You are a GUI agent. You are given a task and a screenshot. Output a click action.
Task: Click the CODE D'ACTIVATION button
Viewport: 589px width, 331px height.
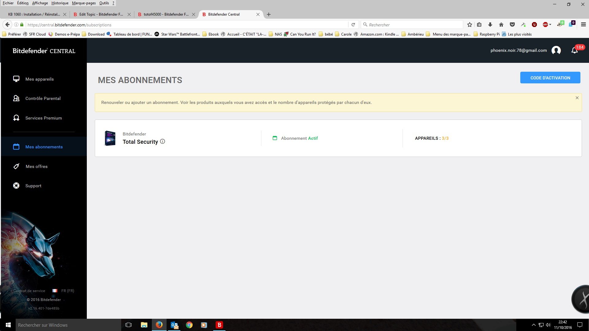(x=550, y=78)
